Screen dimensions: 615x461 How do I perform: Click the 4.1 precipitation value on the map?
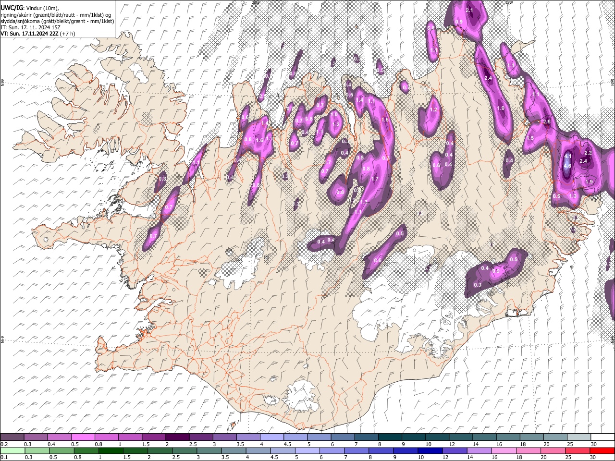567,156
